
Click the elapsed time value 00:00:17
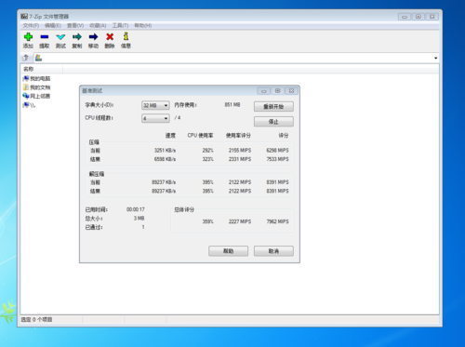click(x=136, y=209)
